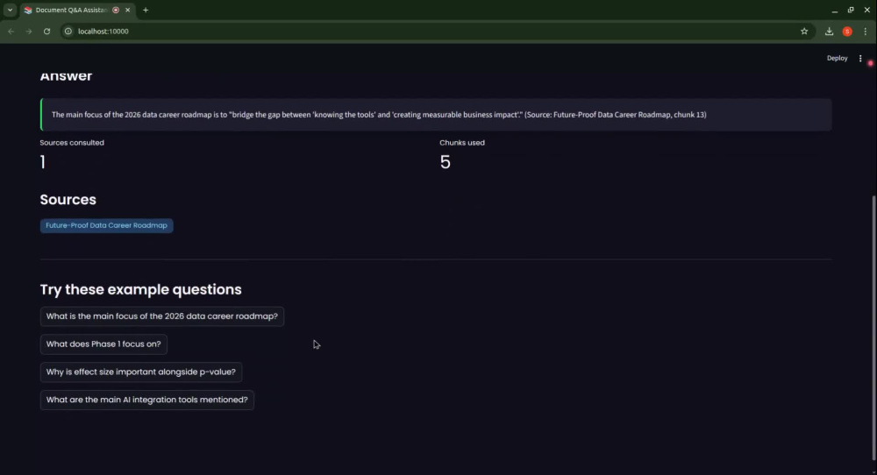This screenshot has width=877, height=475.
Task: Ask the main focus of 2026 roadmap question
Action: 161,316
